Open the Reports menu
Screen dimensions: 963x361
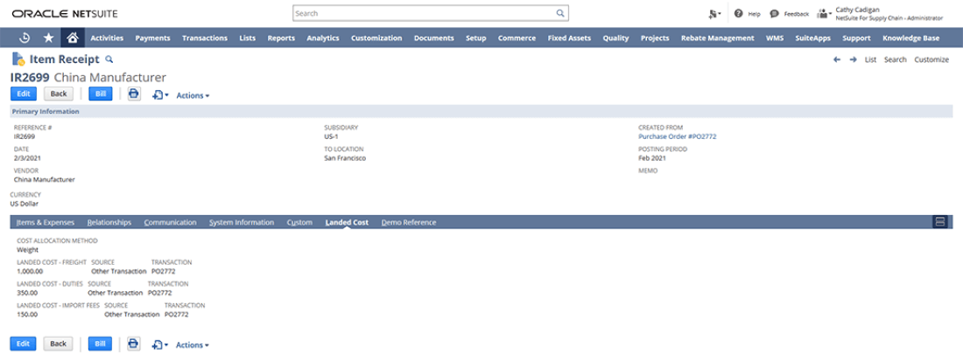point(281,38)
